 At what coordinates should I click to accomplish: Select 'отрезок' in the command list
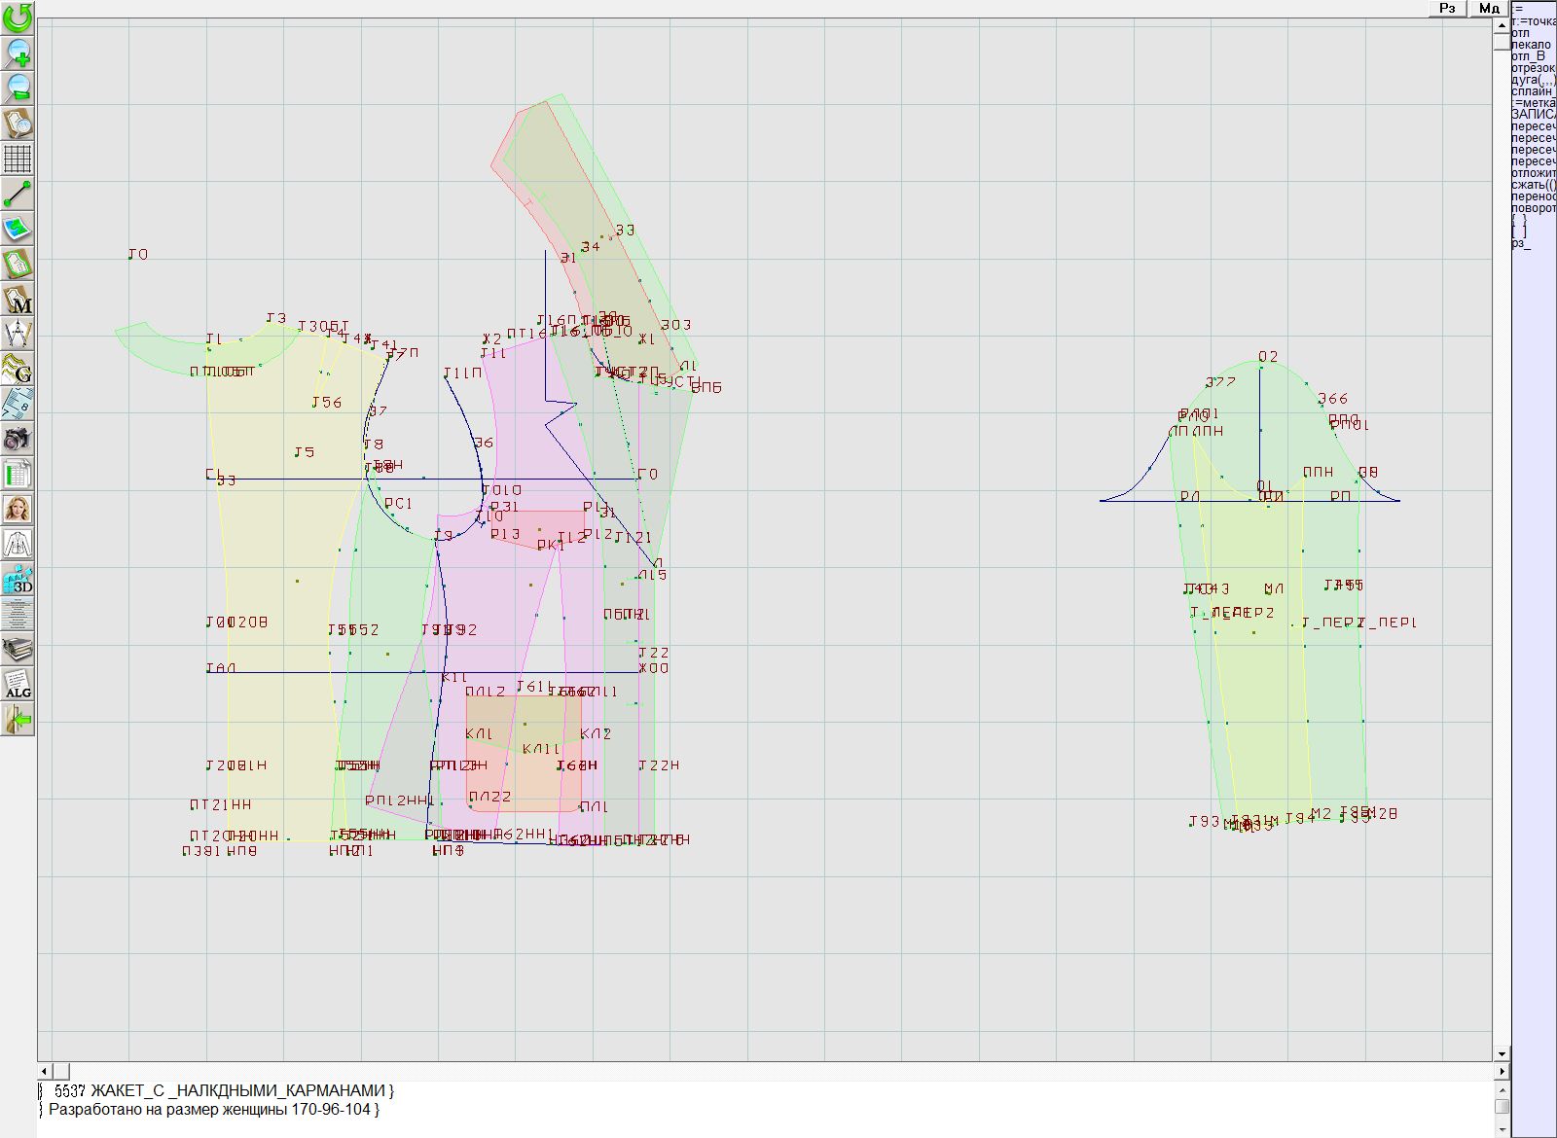[1533, 68]
